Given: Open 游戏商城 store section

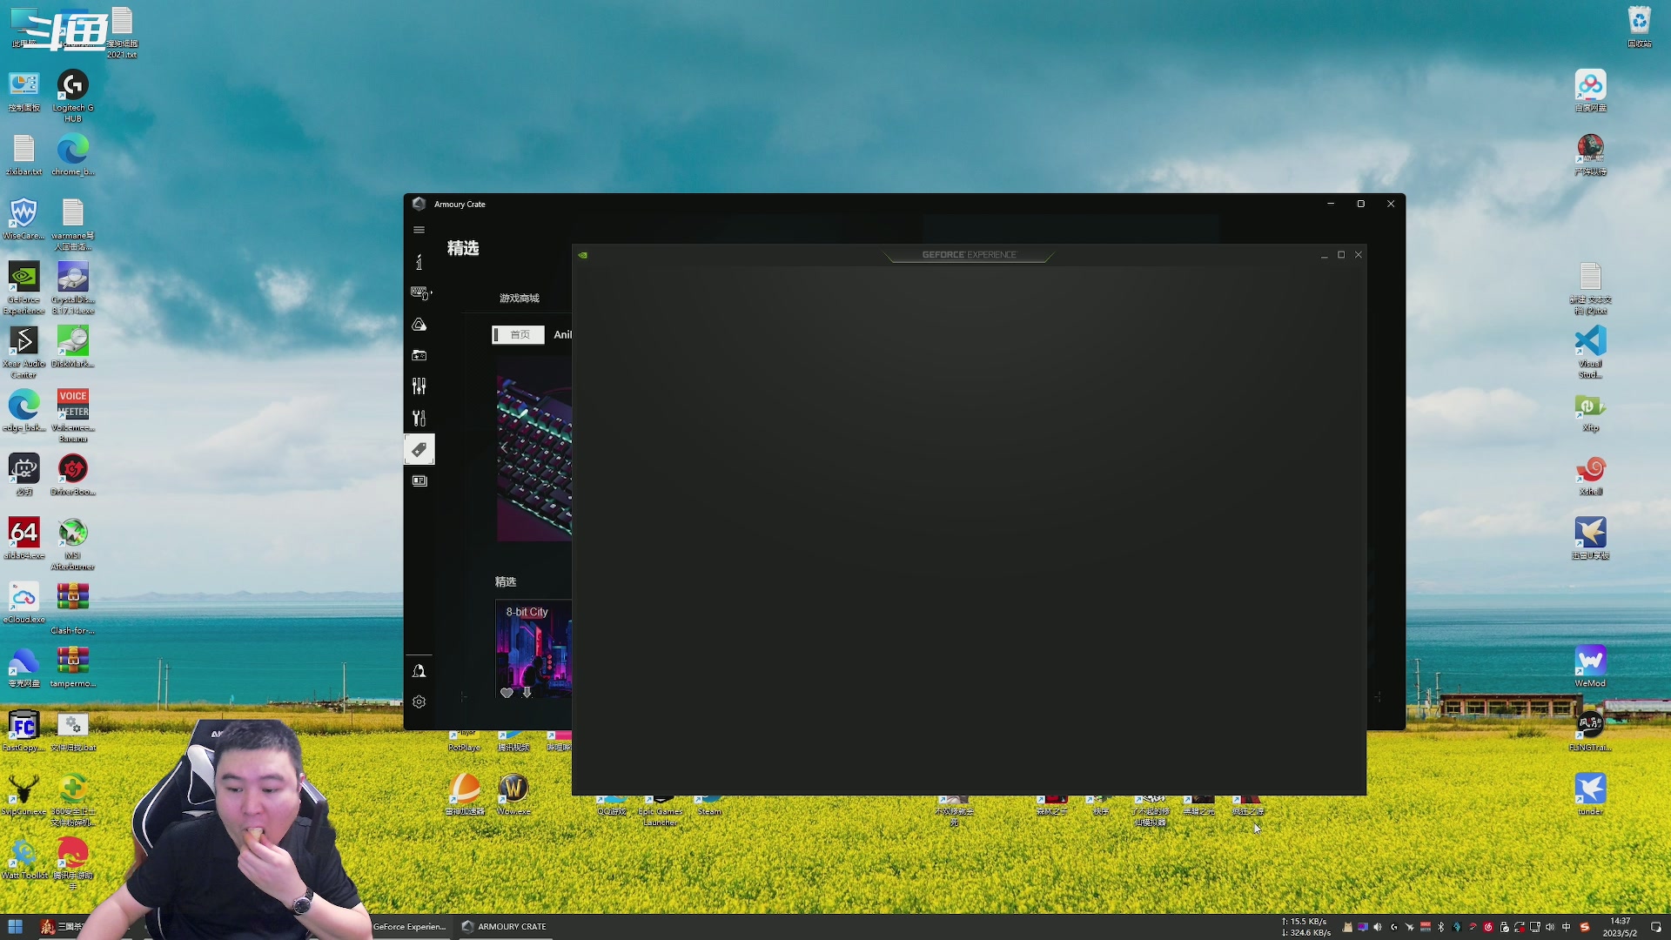Looking at the screenshot, I should (x=518, y=298).
